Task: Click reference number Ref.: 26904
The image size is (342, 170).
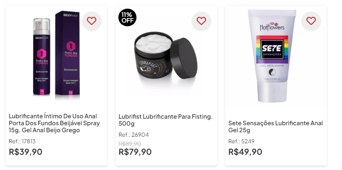Action: 134,135
